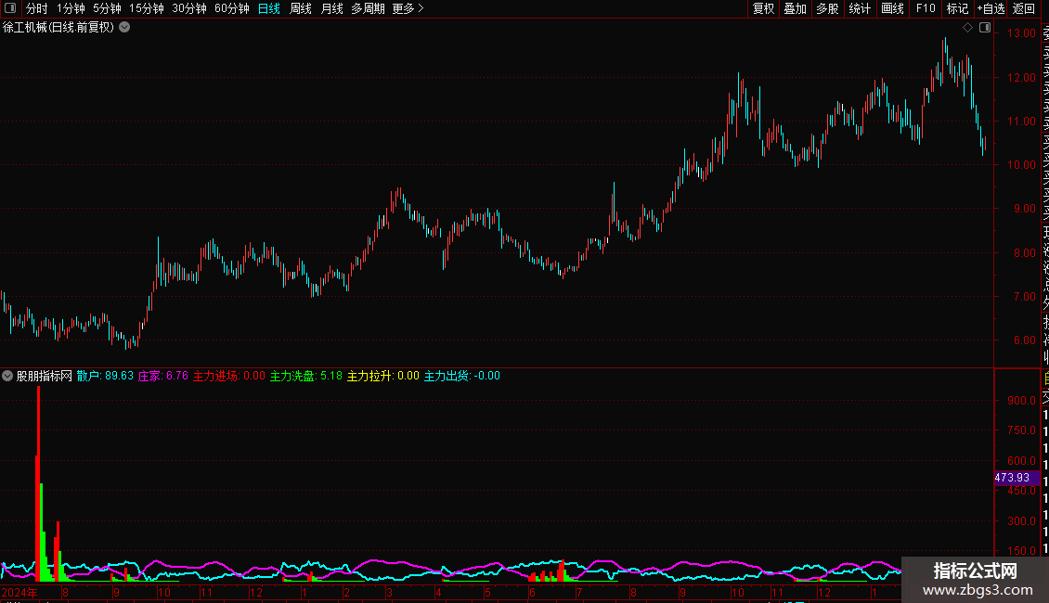The image size is (1049, 603).
Task: Click the 叠加 overlay button
Action: [796, 8]
